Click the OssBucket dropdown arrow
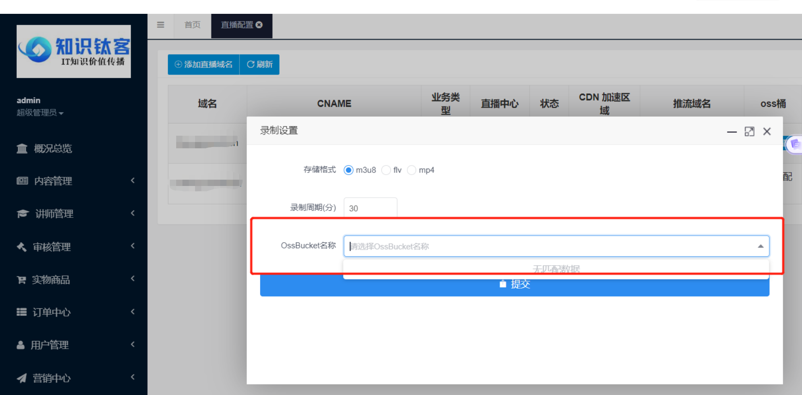Image resolution: width=802 pixels, height=395 pixels. tap(760, 246)
